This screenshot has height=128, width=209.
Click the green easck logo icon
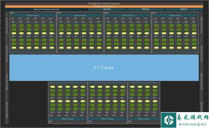pyautogui.click(x=169, y=120)
